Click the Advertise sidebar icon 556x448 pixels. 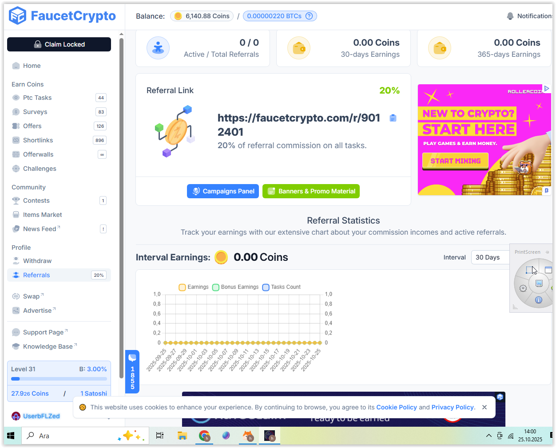tap(16, 310)
